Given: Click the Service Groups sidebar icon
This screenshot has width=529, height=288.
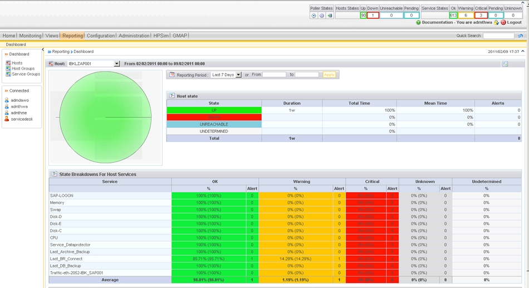Looking at the screenshot, I should pyautogui.click(x=8, y=74).
